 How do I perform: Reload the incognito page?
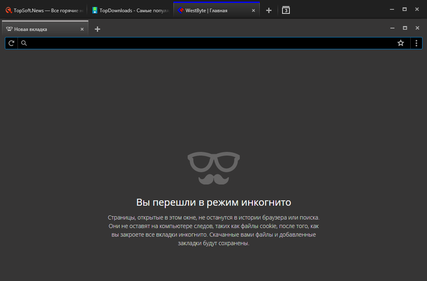pos(11,43)
